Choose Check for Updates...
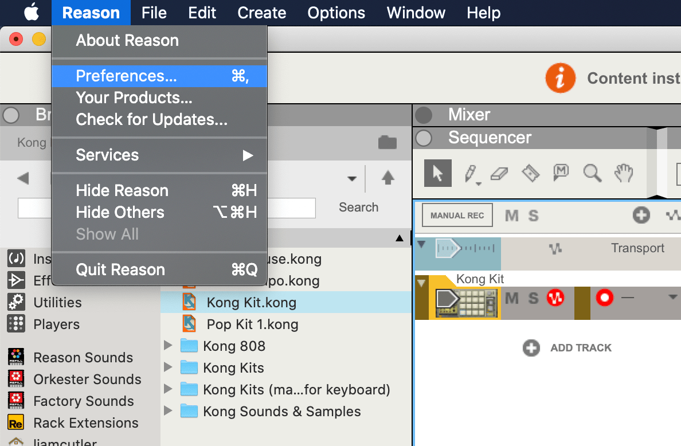Image resolution: width=681 pixels, height=446 pixels. (159, 119)
